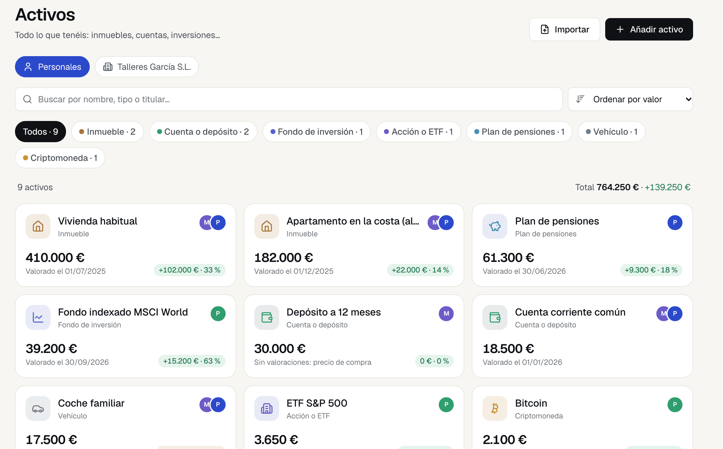Filter by Plan de pensiones · 1
723x449 pixels.
[x=520, y=132]
